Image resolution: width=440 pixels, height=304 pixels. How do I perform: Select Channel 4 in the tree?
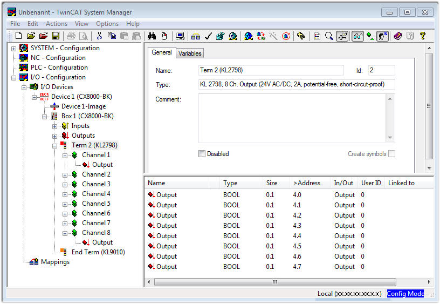click(96, 194)
